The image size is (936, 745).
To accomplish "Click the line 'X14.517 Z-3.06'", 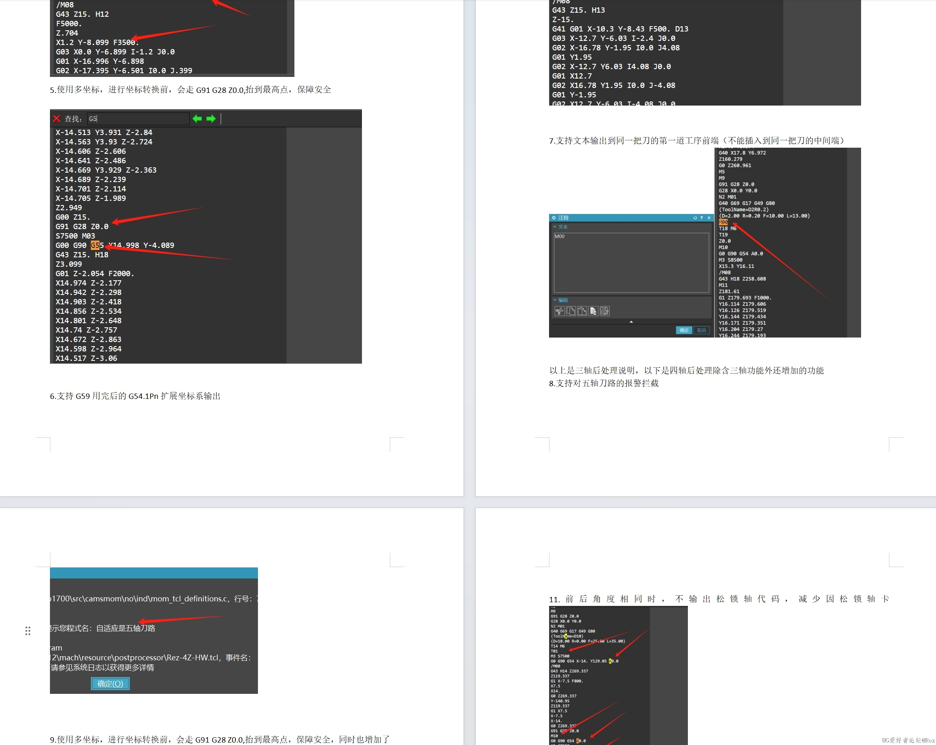I will click(86, 358).
